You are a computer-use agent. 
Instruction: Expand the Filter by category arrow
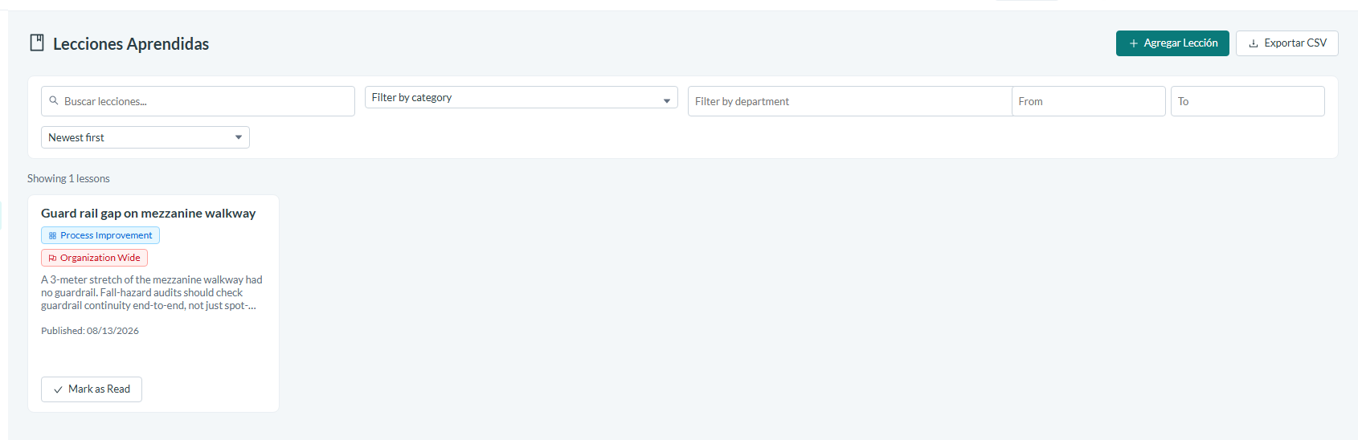coord(667,101)
